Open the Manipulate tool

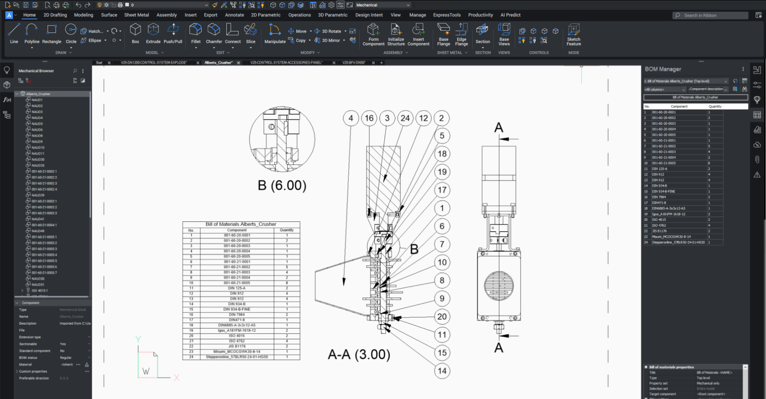coord(274,31)
